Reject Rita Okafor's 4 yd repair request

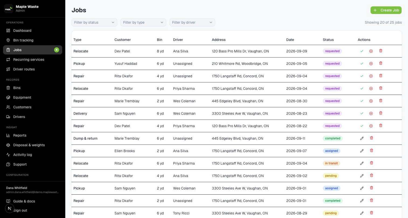click(371, 76)
